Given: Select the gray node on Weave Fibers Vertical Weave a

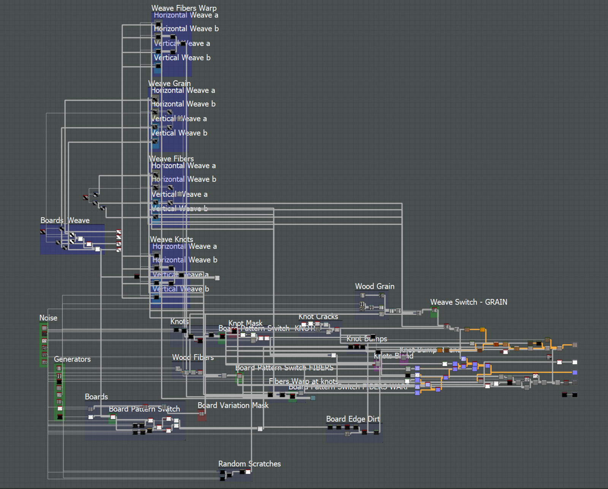Looking at the screenshot, I should (x=180, y=194).
